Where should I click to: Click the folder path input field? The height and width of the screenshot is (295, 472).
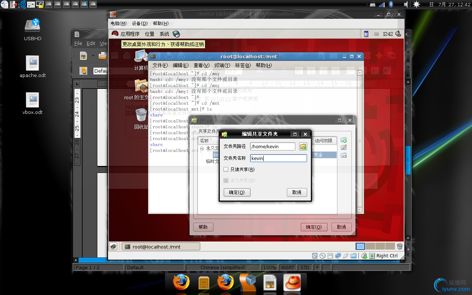click(273, 147)
